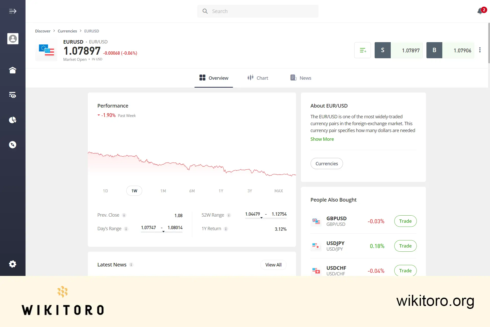
Task: Click the filter/equalizer icon button
Action: point(363,50)
